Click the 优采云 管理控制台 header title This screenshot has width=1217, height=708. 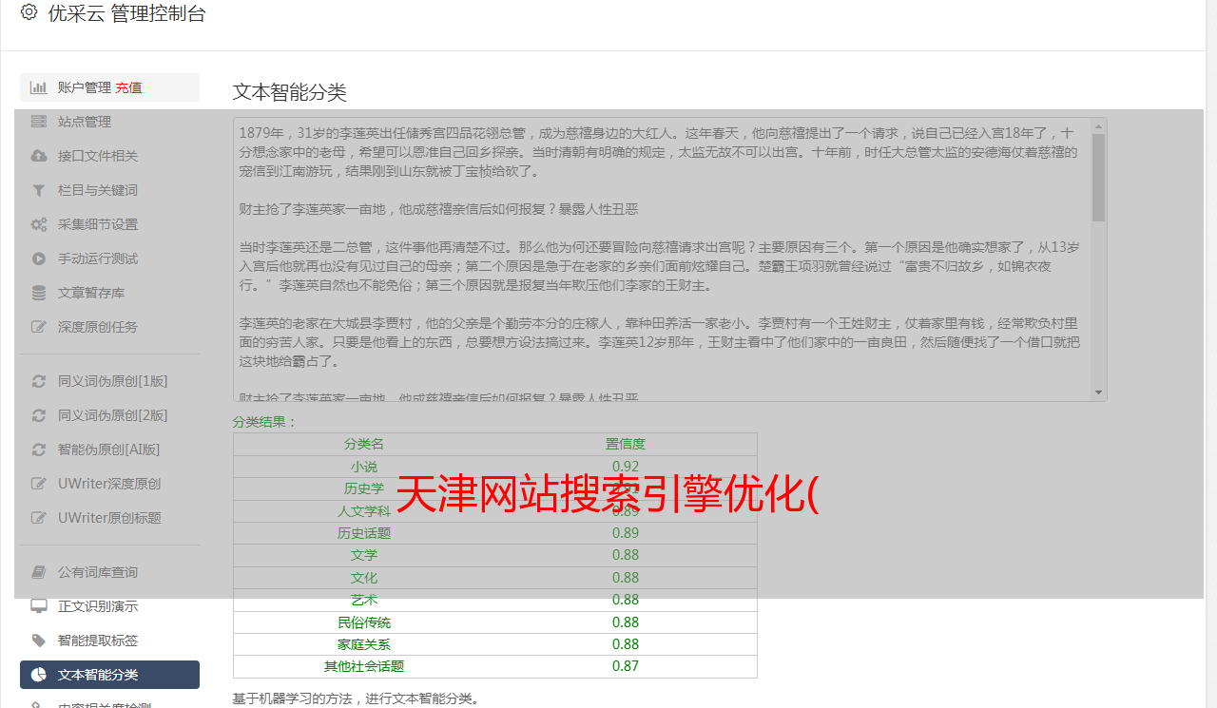[126, 13]
